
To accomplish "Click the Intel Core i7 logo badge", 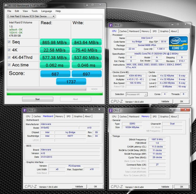I will click(178, 44).
